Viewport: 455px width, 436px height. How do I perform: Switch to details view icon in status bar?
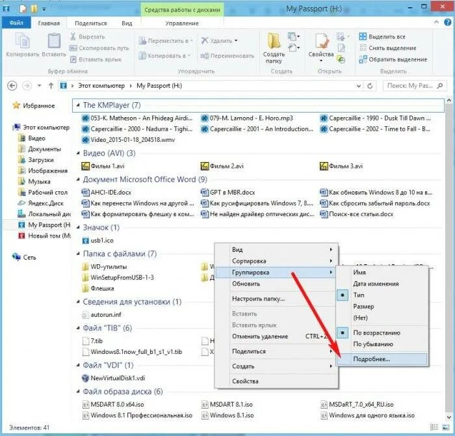[x=434, y=427]
